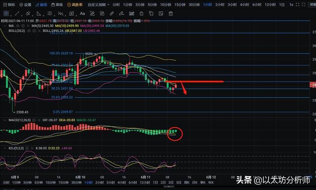Select 12小时 in the top period bar

270,4
